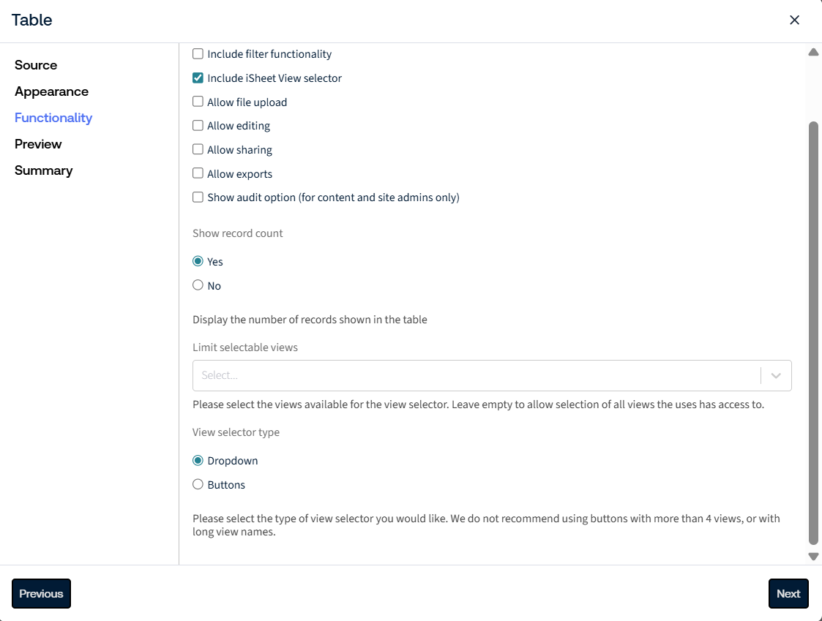This screenshot has height=621, width=822.
Task: Select No for Show record count
Action: point(198,285)
